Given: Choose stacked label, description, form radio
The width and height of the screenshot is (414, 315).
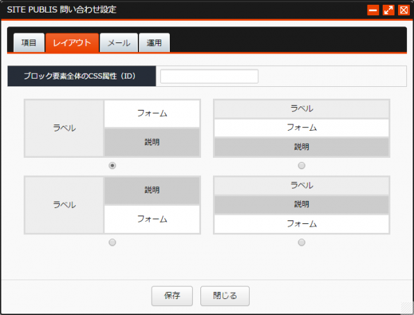Looking at the screenshot, I should coord(301,242).
